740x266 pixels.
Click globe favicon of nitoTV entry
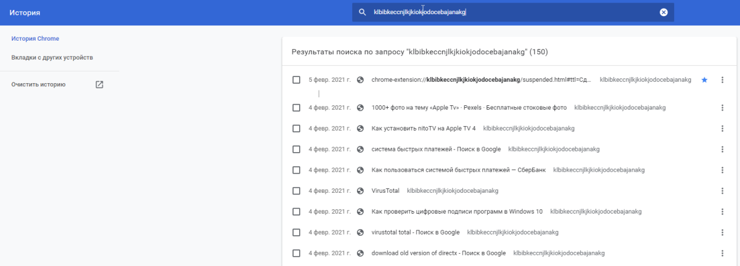click(360, 129)
